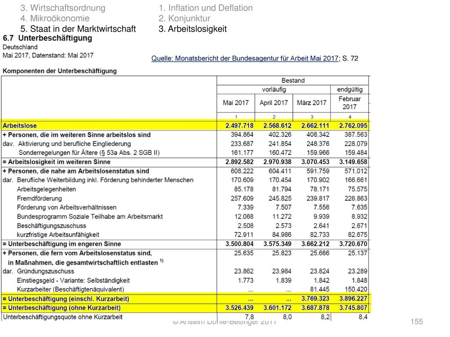Select highlighted row 'Unterbeschäftigung (einschl. Kurzarbeit)'
This screenshot has height=337, width=450.
tap(66, 299)
